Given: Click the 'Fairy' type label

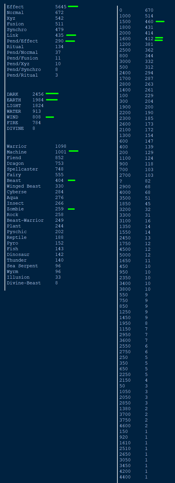Looking at the screenshot, I should click(14, 175).
